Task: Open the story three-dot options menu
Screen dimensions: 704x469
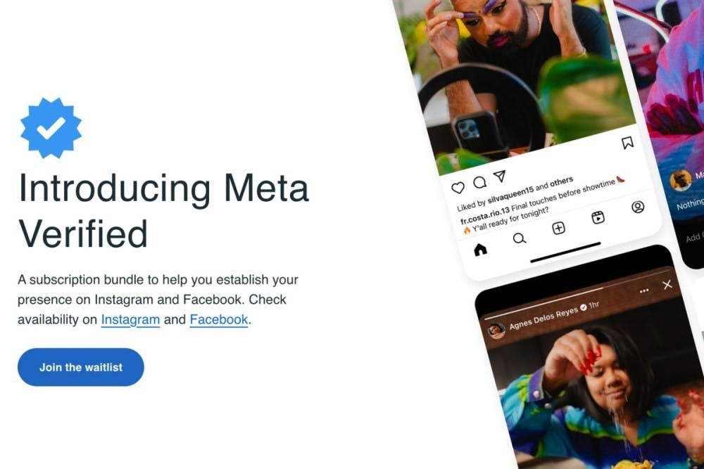Action: coord(644,290)
